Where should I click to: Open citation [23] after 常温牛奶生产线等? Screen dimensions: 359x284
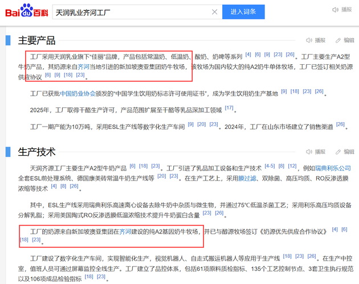[x=174, y=176]
